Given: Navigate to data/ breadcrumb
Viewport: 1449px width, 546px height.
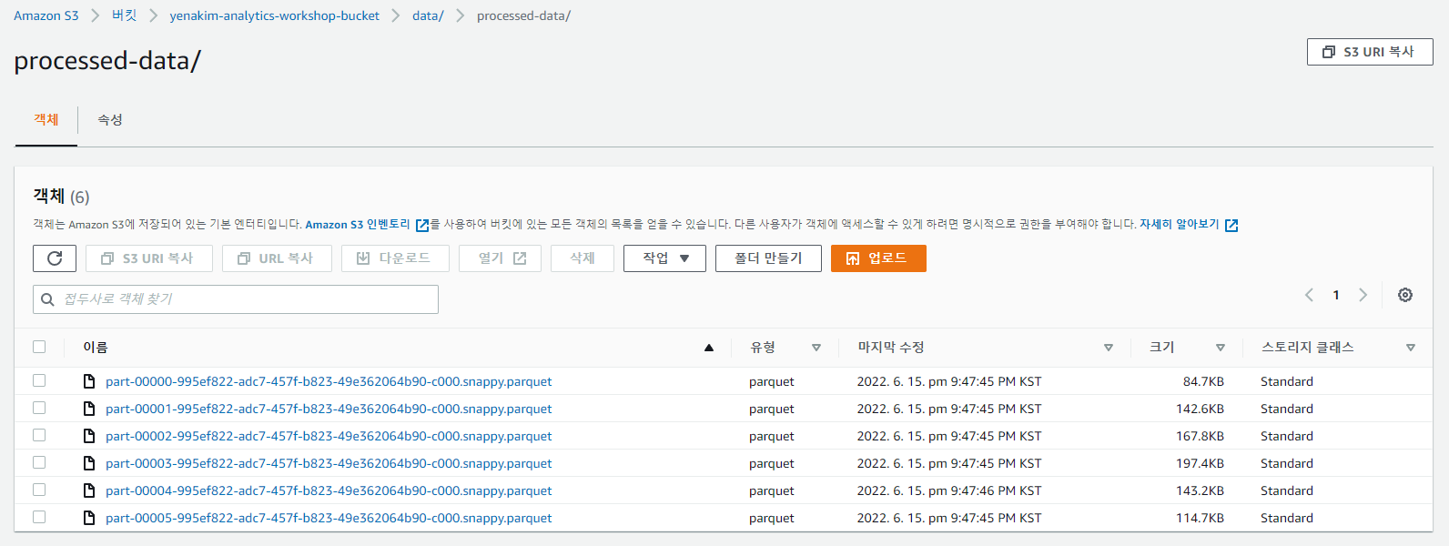Looking at the screenshot, I should (428, 15).
